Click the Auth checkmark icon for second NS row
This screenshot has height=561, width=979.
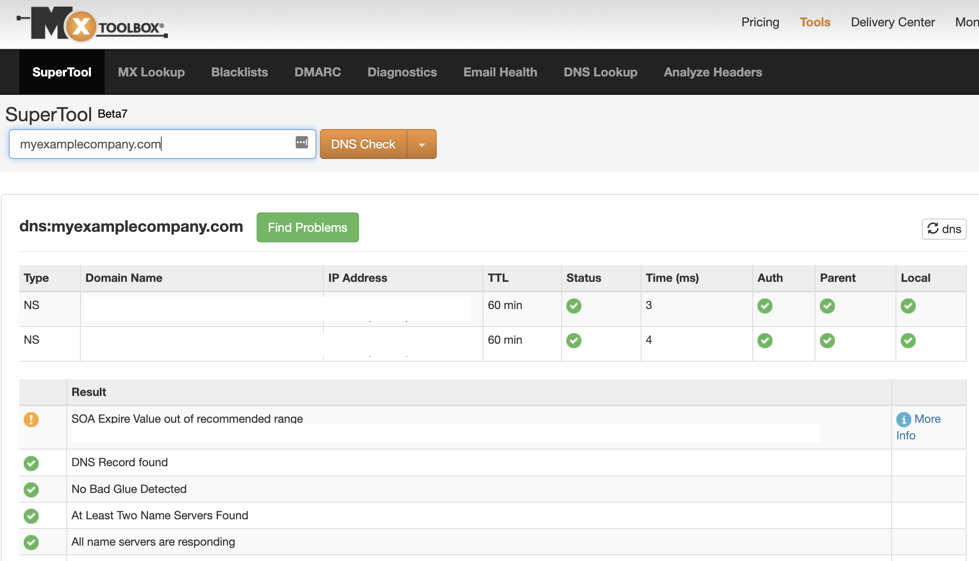click(x=765, y=340)
